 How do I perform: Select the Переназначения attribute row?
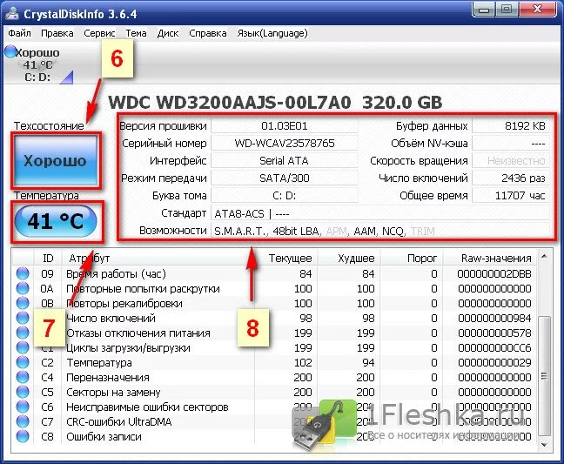274,377
